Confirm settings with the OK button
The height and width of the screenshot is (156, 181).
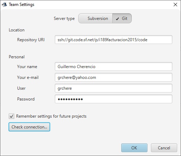(x=134, y=148)
